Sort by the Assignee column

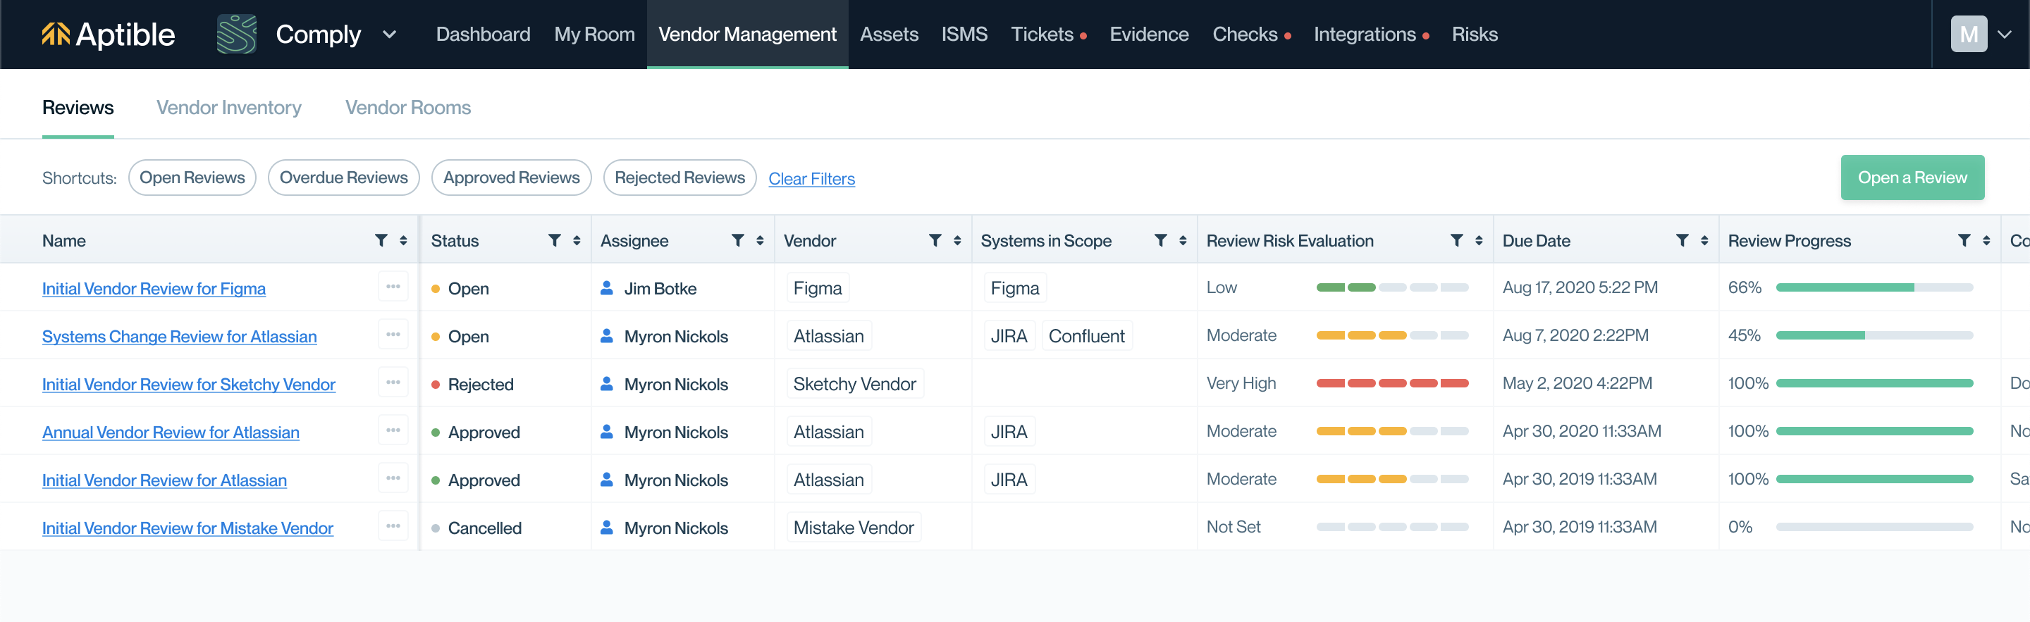click(761, 240)
